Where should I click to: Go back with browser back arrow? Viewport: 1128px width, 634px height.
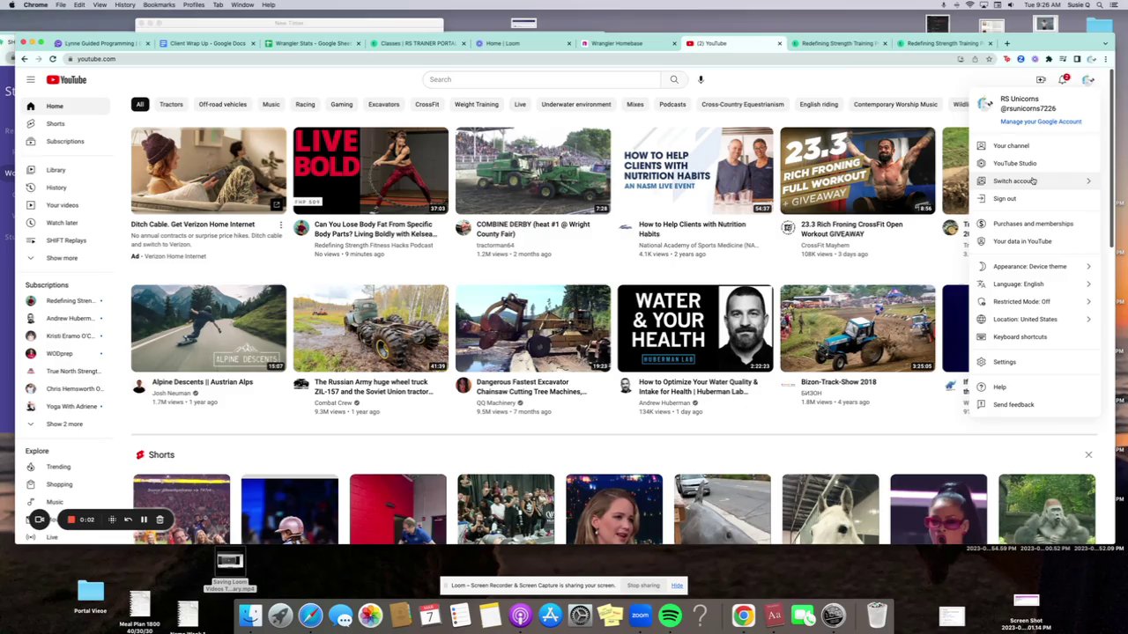[25, 59]
